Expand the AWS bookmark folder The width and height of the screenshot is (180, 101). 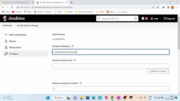click(x=58, y=12)
